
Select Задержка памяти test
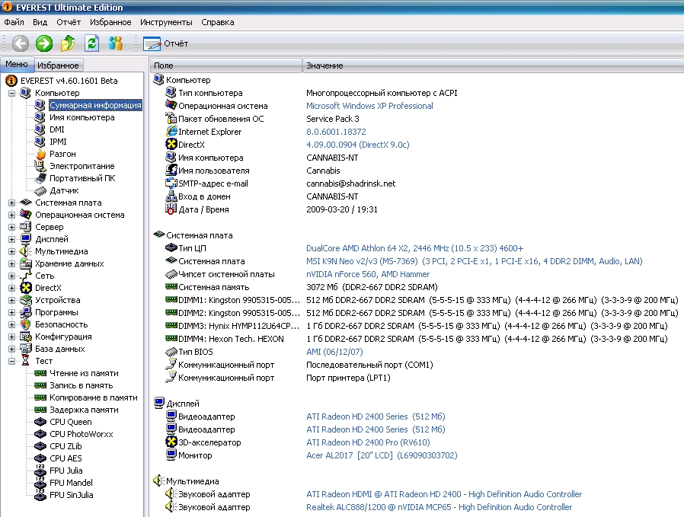84,410
